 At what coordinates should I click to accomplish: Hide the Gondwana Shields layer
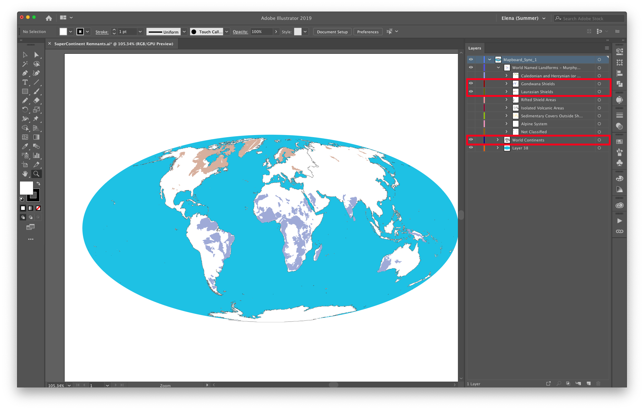[x=471, y=83]
